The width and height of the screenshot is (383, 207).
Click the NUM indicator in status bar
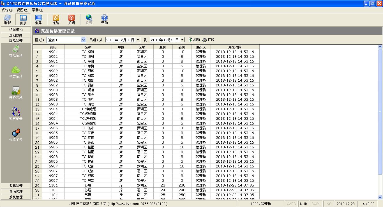coord(304,204)
